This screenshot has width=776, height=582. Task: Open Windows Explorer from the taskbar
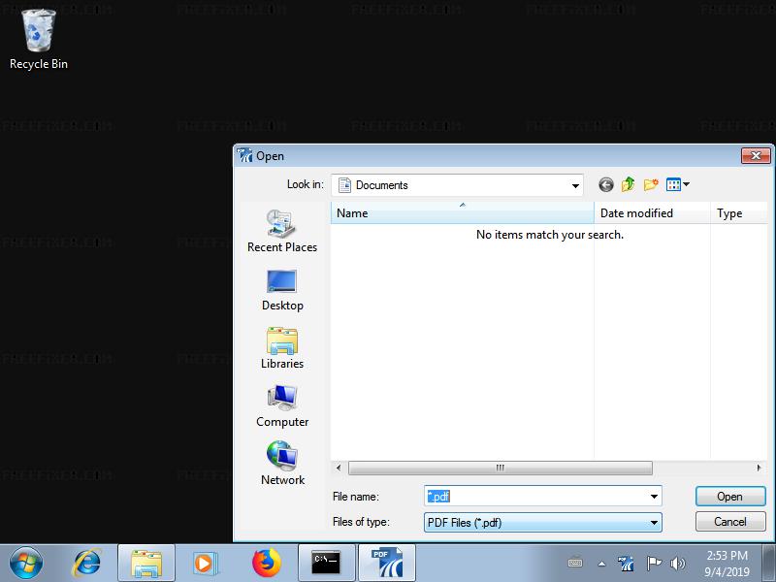tap(146, 563)
